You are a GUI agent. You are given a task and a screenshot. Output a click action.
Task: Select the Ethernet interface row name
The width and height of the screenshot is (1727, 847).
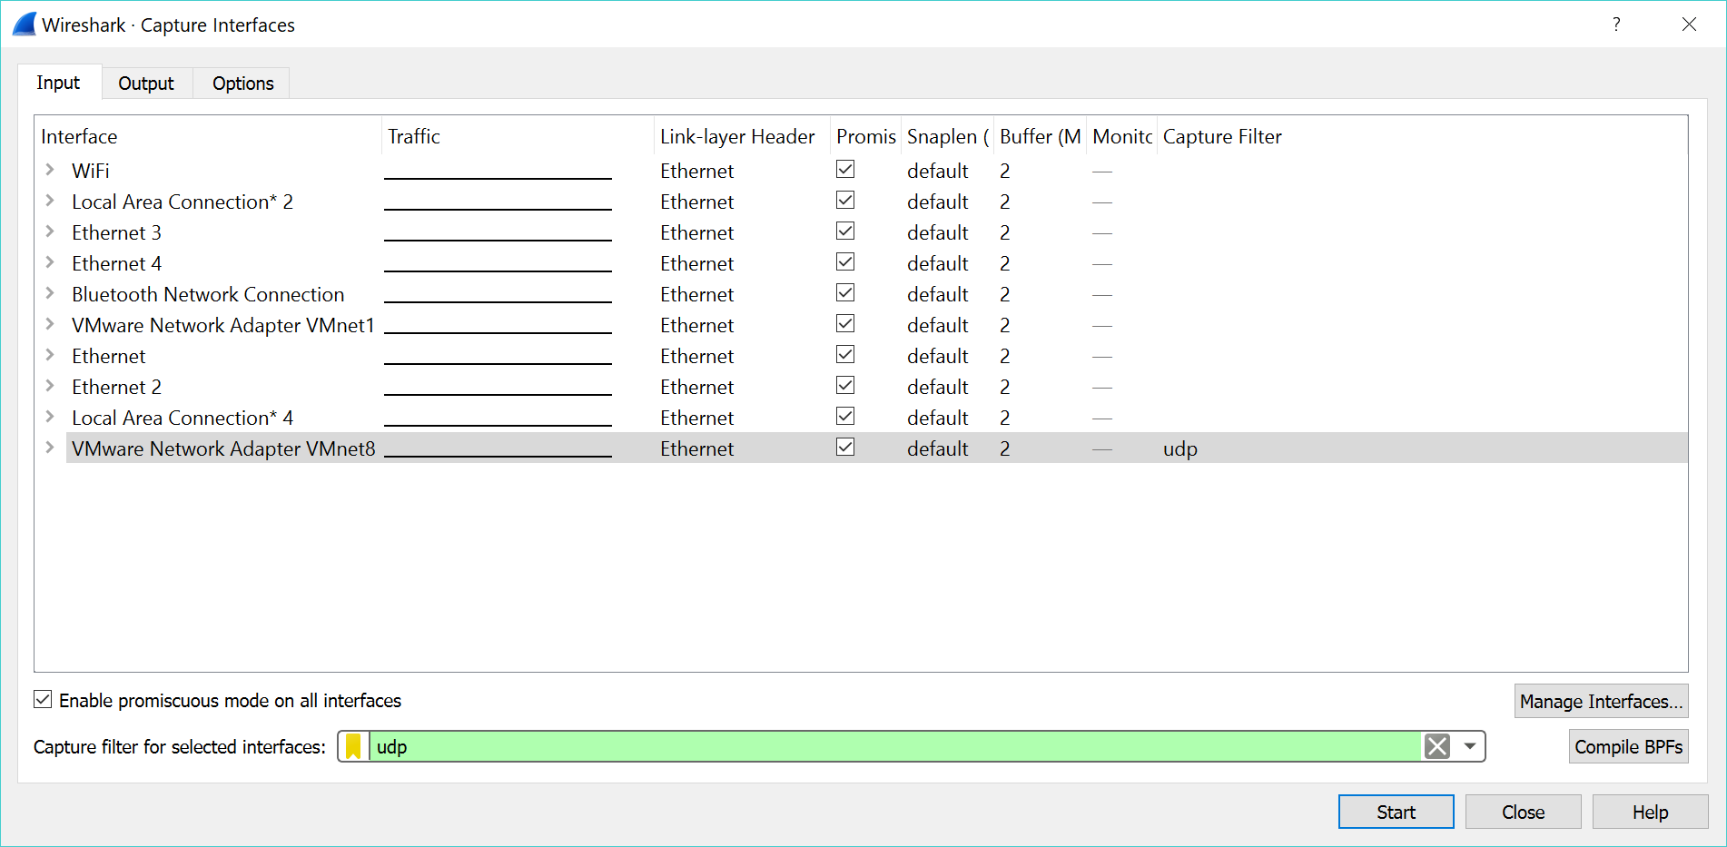click(109, 356)
